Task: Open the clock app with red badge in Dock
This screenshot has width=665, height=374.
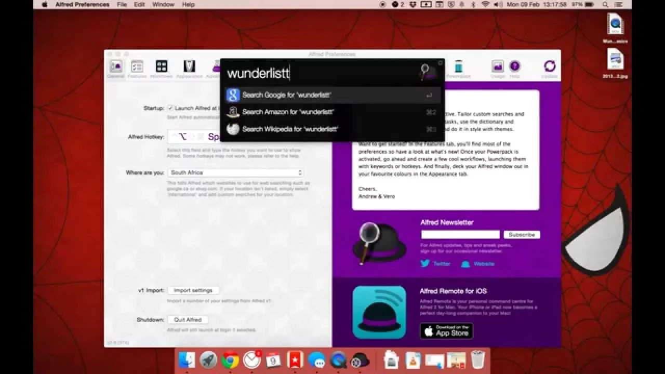Action: pyautogui.click(x=252, y=360)
